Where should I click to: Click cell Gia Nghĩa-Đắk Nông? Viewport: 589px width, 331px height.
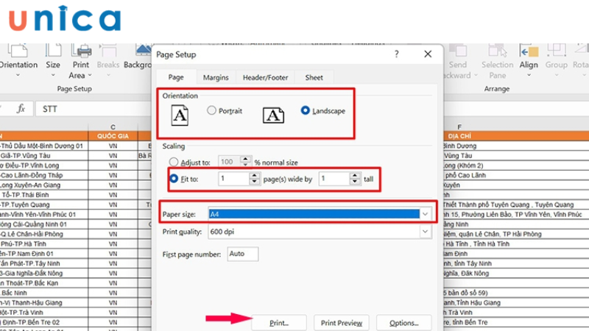click(x=44, y=273)
